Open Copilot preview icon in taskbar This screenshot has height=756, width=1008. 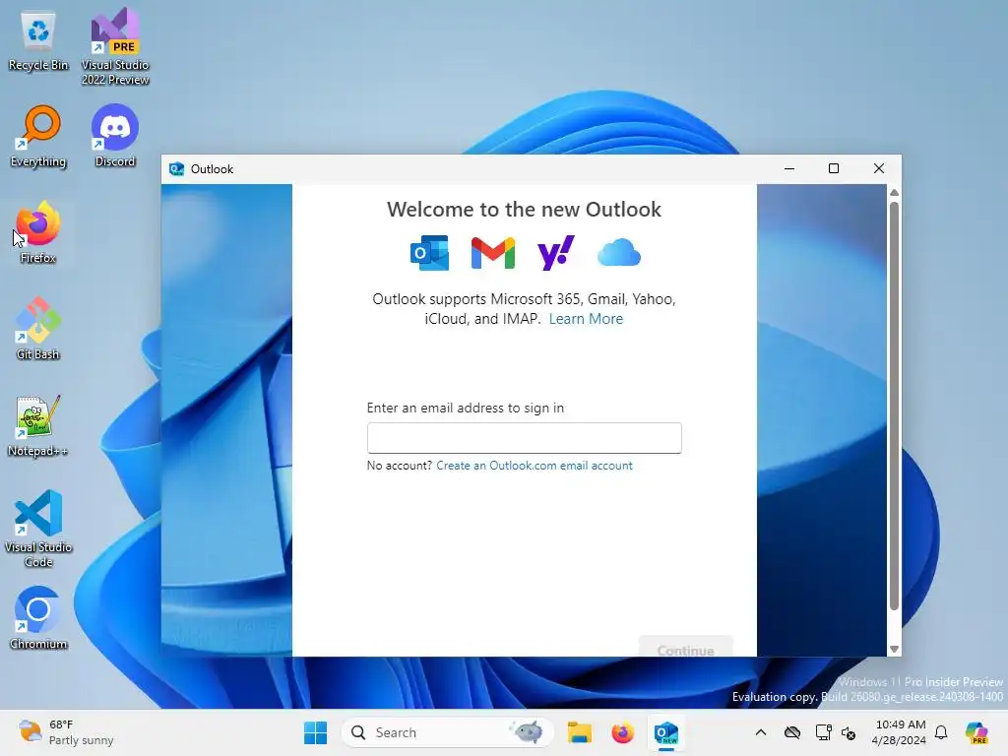(x=976, y=732)
